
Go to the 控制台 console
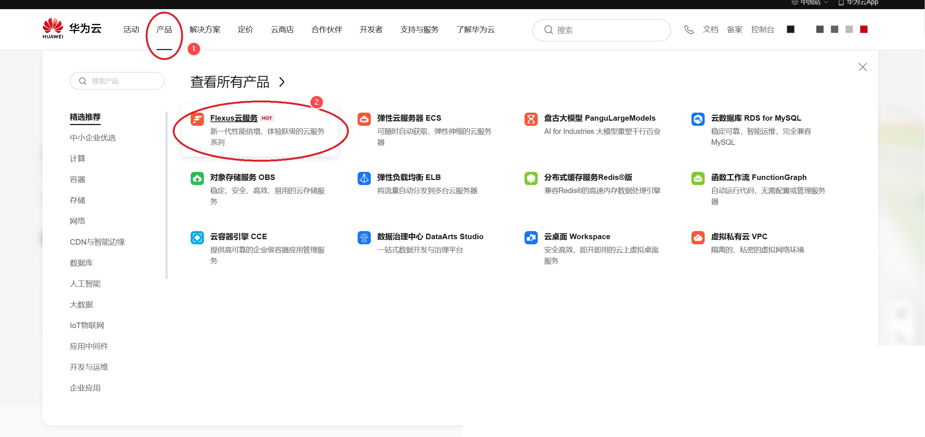coord(763,30)
